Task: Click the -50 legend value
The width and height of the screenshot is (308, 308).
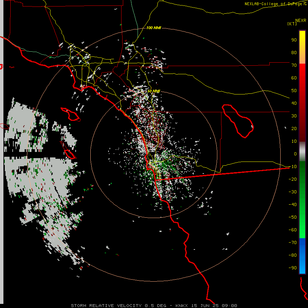Action: pos(293,217)
